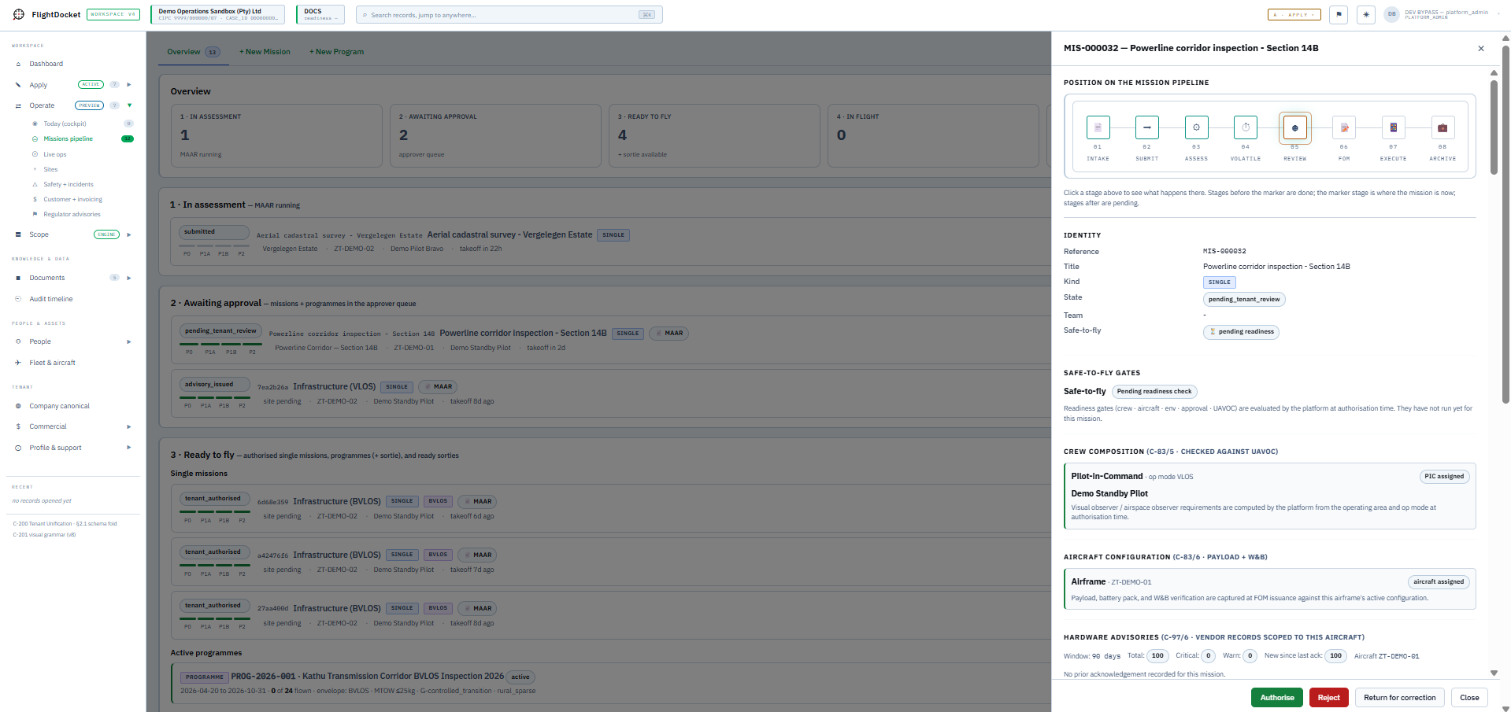Open the Assess stage gear icon
Image resolution: width=1511 pixels, height=712 pixels.
1196,127
